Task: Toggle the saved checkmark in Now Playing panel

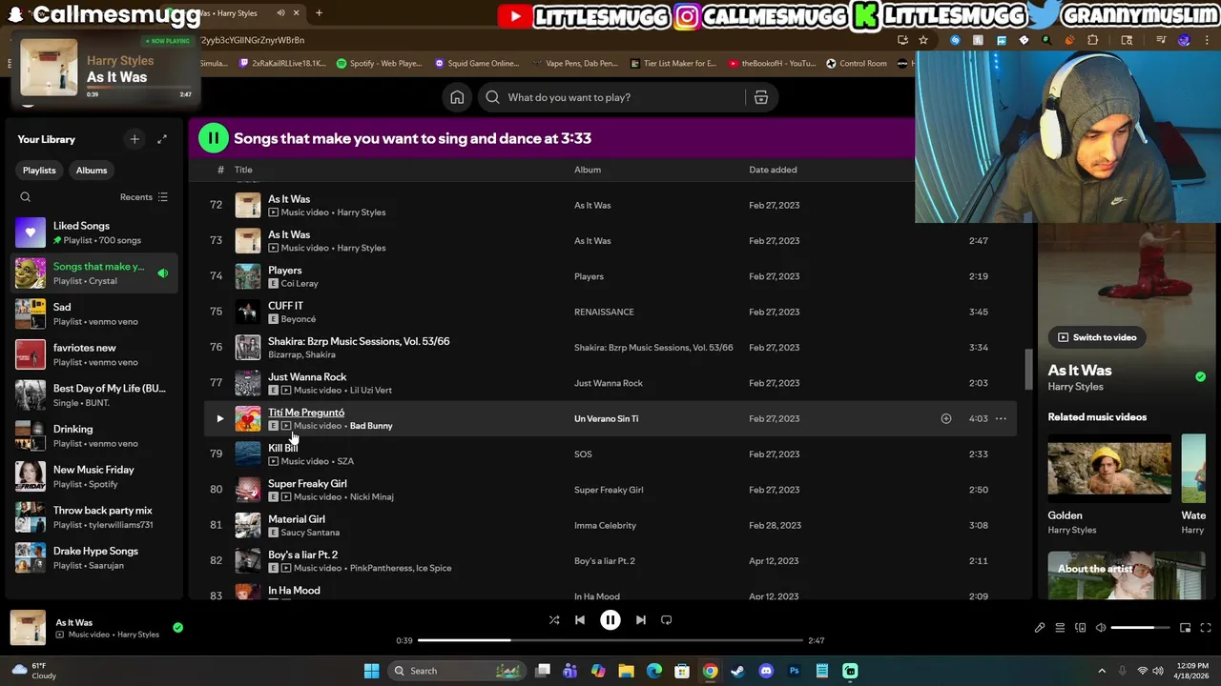Action: pyautogui.click(x=1200, y=377)
